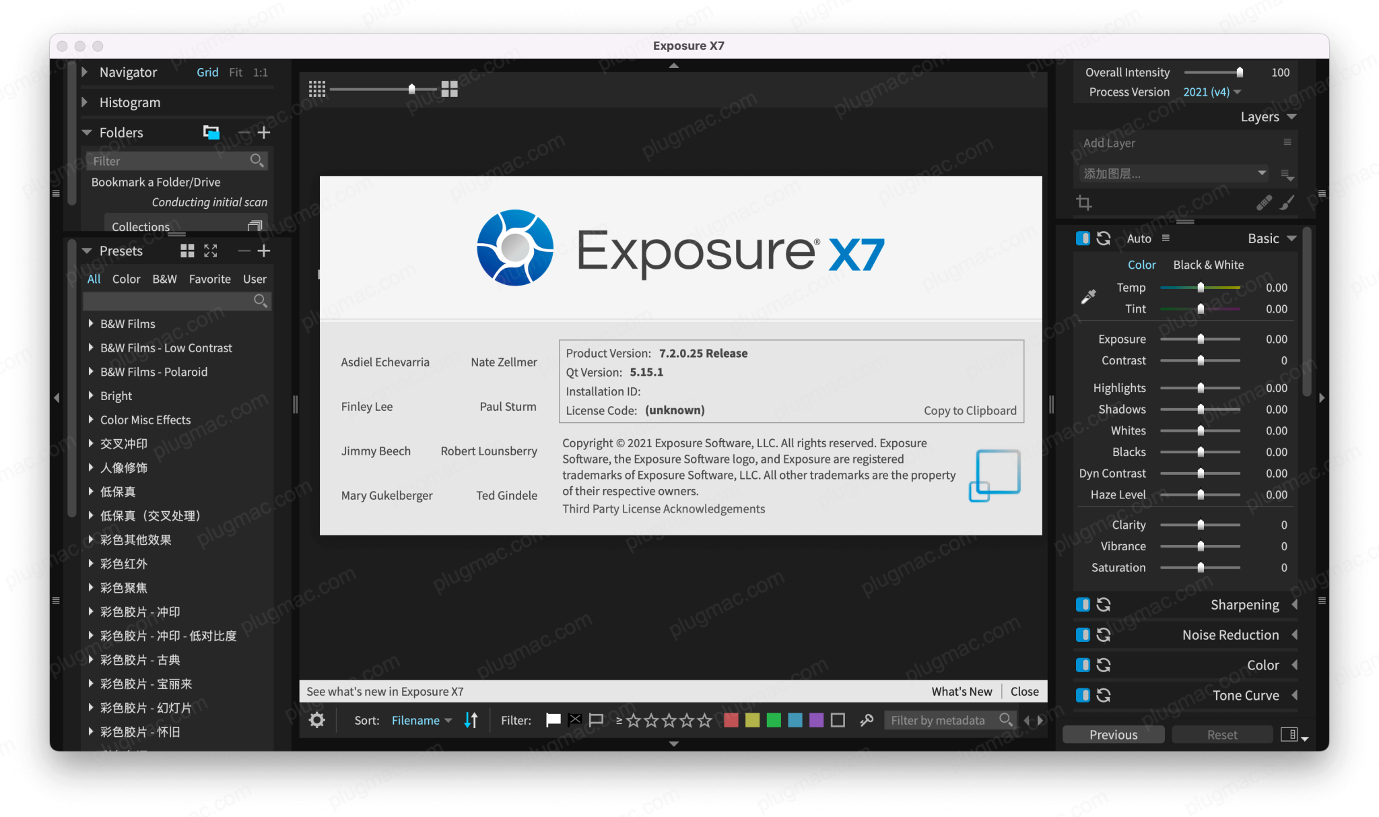This screenshot has width=1379, height=817.
Task: Click the fifth rating star filter
Action: coord(705,720)
